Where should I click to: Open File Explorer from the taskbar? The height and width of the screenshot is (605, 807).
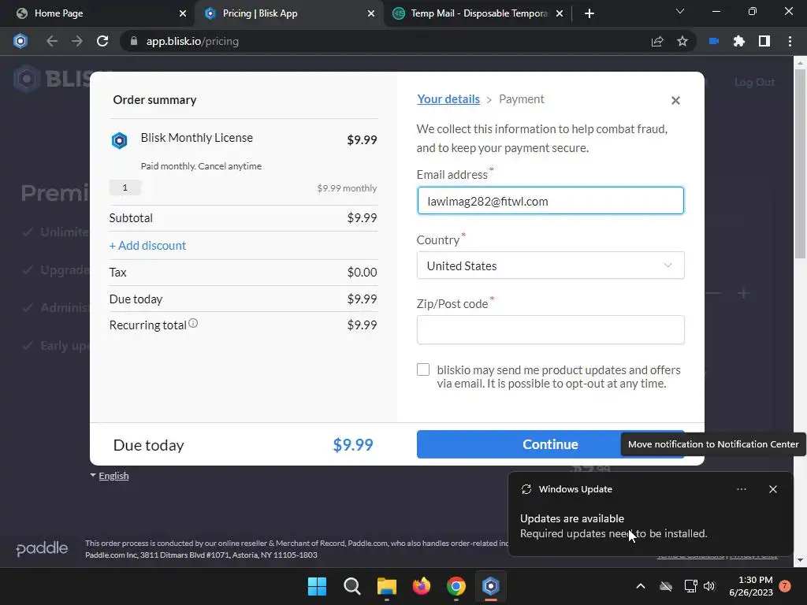386,586
